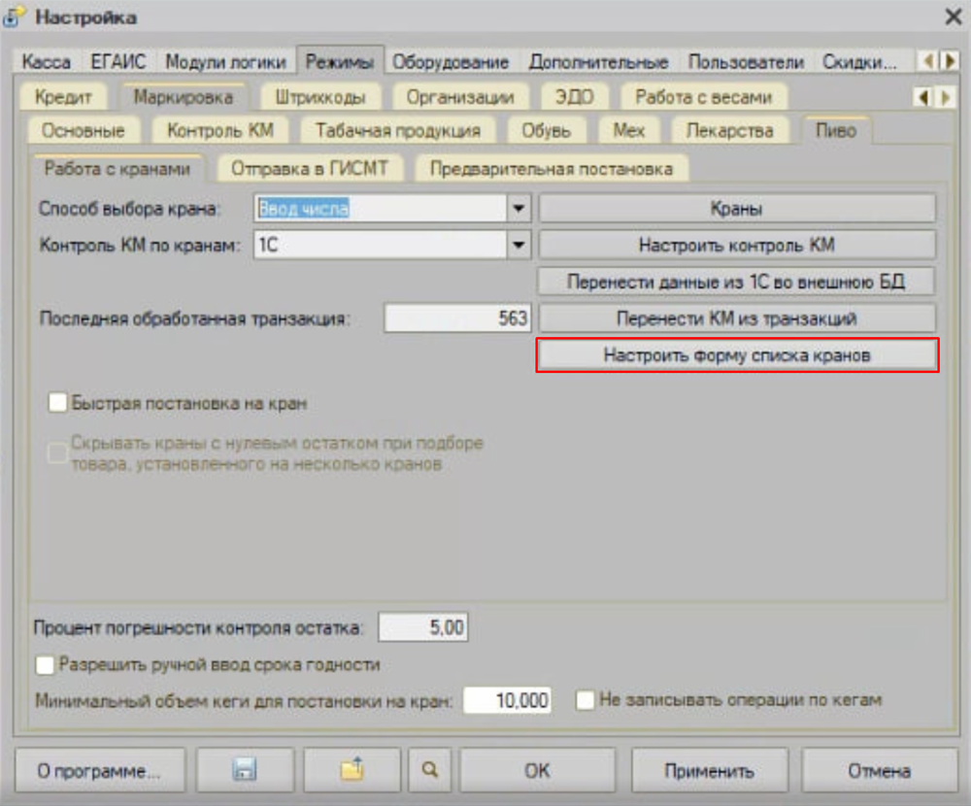Expand Способ выбора крана dropdown
The width and height of the screenshot is (971, 806).
pyautogui.click(x=519, y=209)
